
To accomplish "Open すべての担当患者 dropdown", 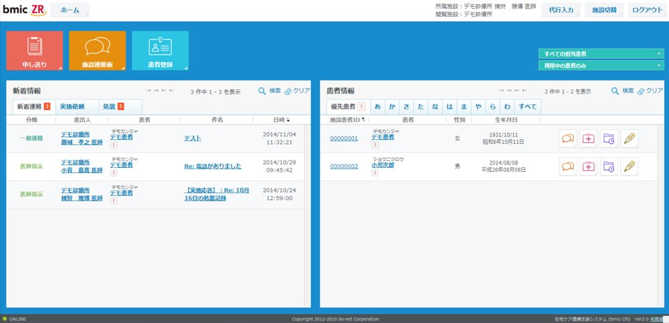I will click(x=601, y=53).
